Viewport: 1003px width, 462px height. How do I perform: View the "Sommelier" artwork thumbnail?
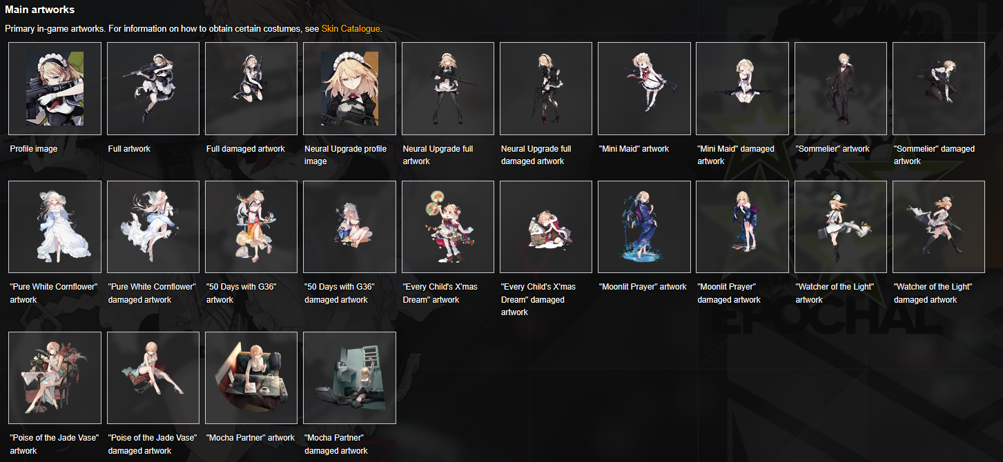pos(841,88)
